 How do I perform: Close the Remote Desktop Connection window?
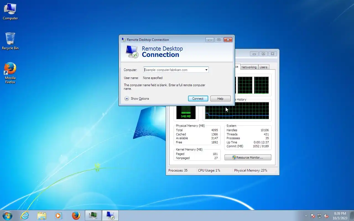coord(228,40)
